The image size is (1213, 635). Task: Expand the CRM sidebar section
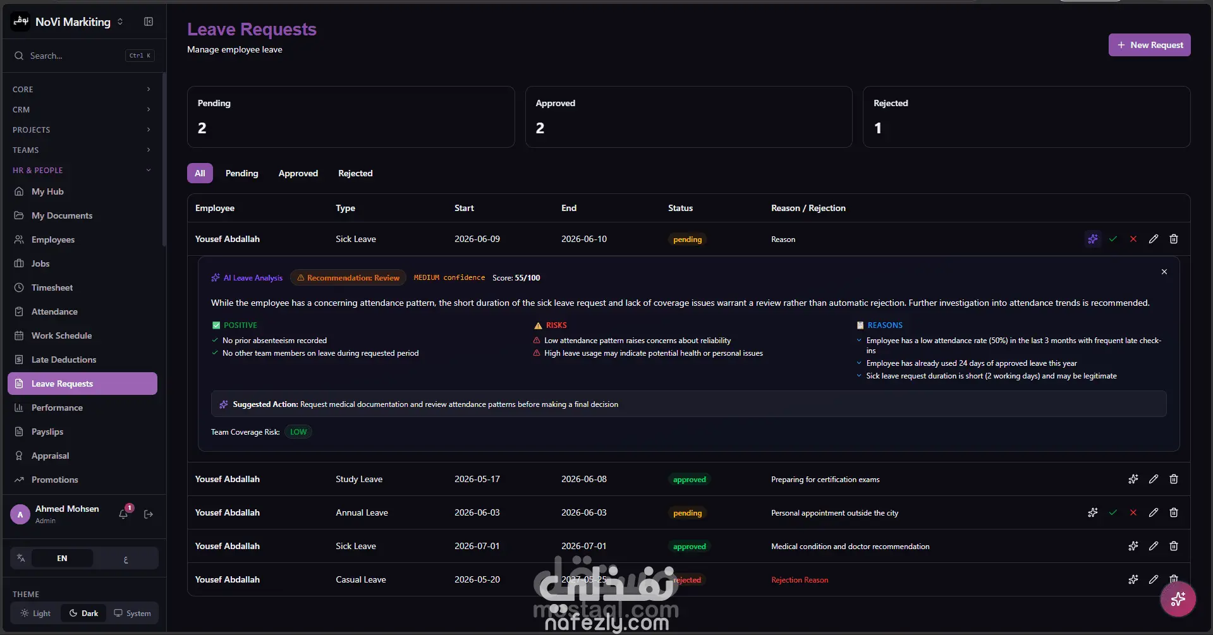(x=82, y=109)
